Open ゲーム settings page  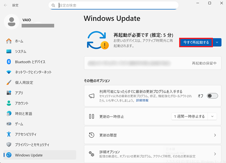[40, 124]
